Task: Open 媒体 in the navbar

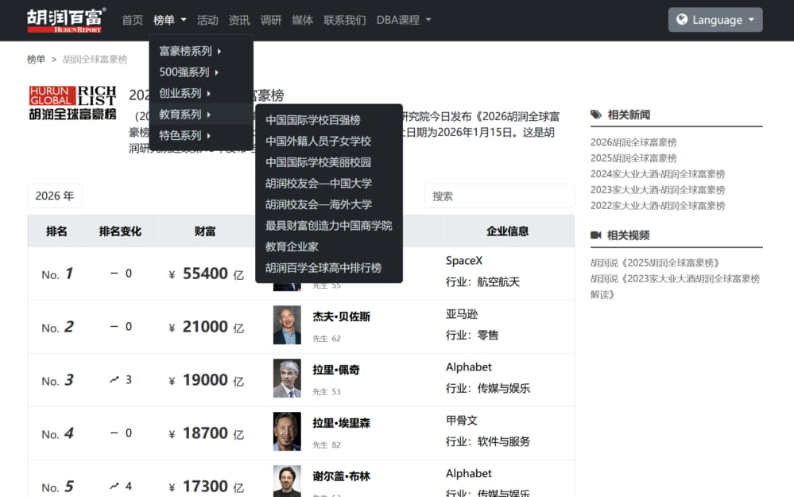Action: pos(302,20)
